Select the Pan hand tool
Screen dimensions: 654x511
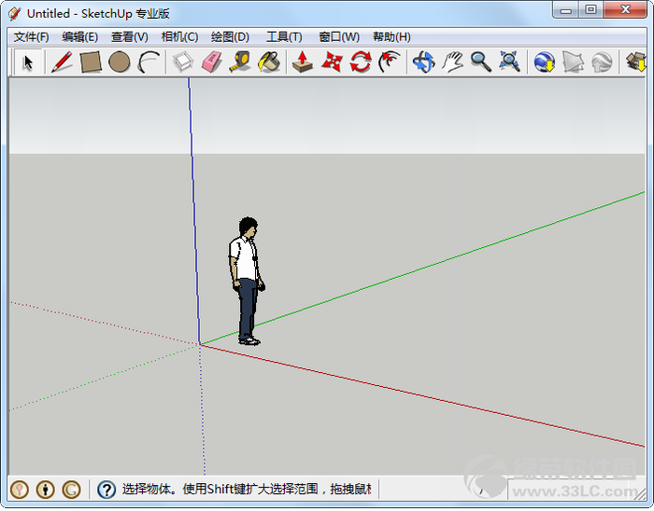tap(452, 62)
